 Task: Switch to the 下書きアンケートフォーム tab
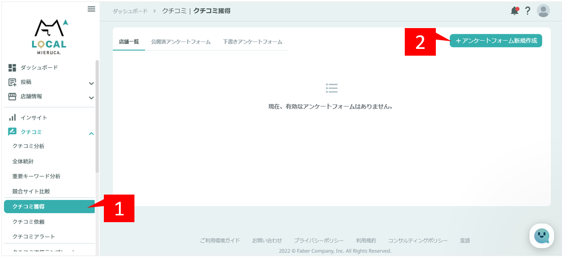click(x=253, y=42)
